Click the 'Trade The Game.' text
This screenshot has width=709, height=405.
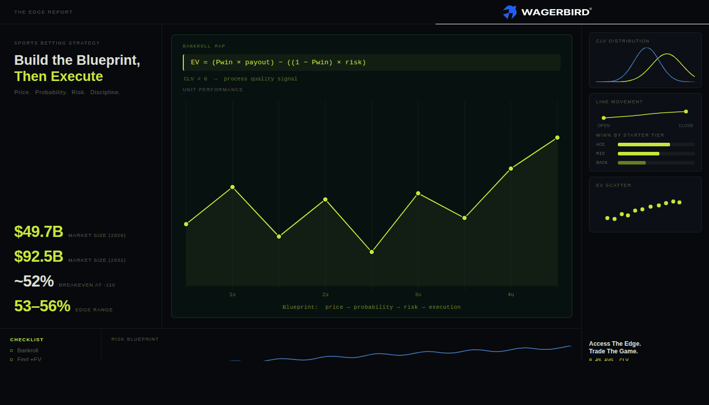613,351
